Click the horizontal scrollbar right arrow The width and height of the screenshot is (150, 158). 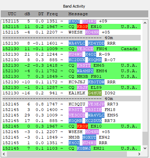pos(139,154)
